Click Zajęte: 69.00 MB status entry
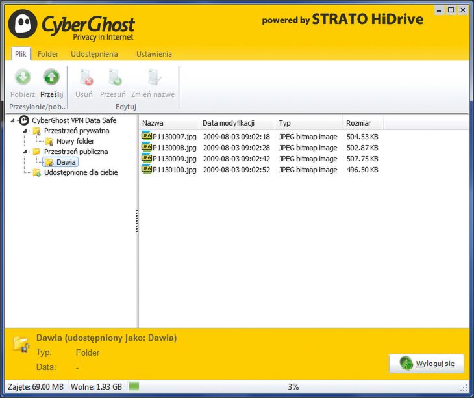This screenshot has width=474, height=398. click(x=36, y=387)
